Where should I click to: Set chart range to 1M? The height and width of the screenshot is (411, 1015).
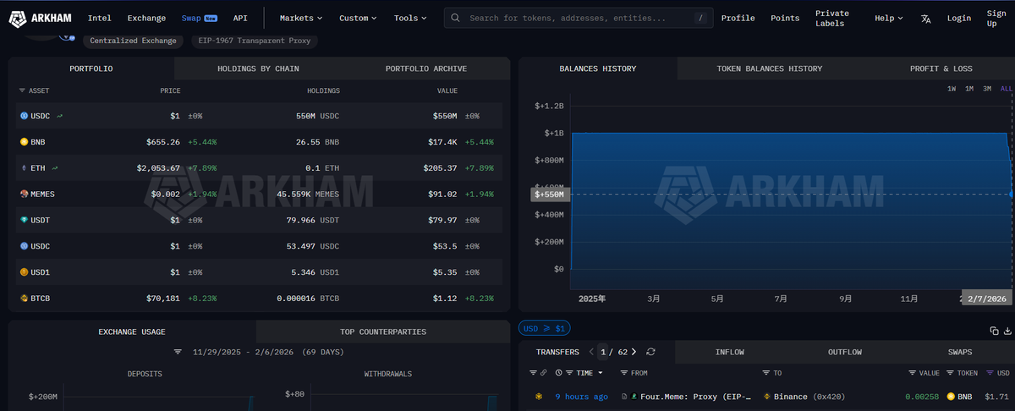(969, 89)
